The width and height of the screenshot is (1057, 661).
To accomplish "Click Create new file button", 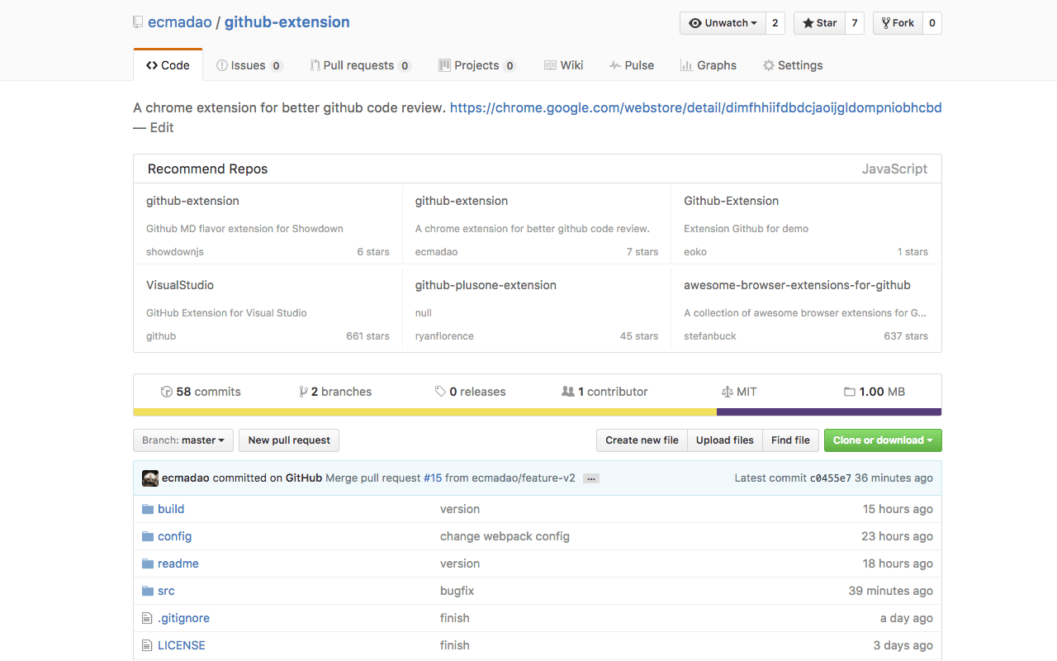I will pos(642,440).
